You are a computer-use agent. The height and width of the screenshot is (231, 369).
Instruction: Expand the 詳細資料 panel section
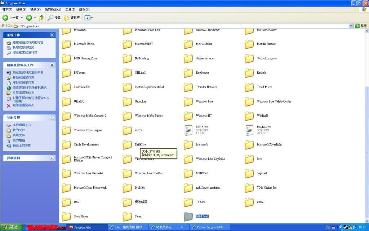(x=52, y=158)
